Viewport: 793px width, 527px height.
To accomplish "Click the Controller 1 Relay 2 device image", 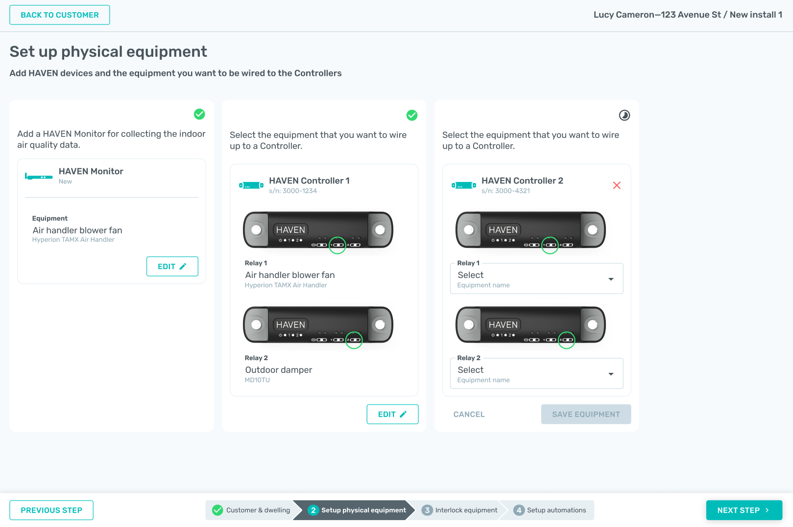I will tap(318, 325).
